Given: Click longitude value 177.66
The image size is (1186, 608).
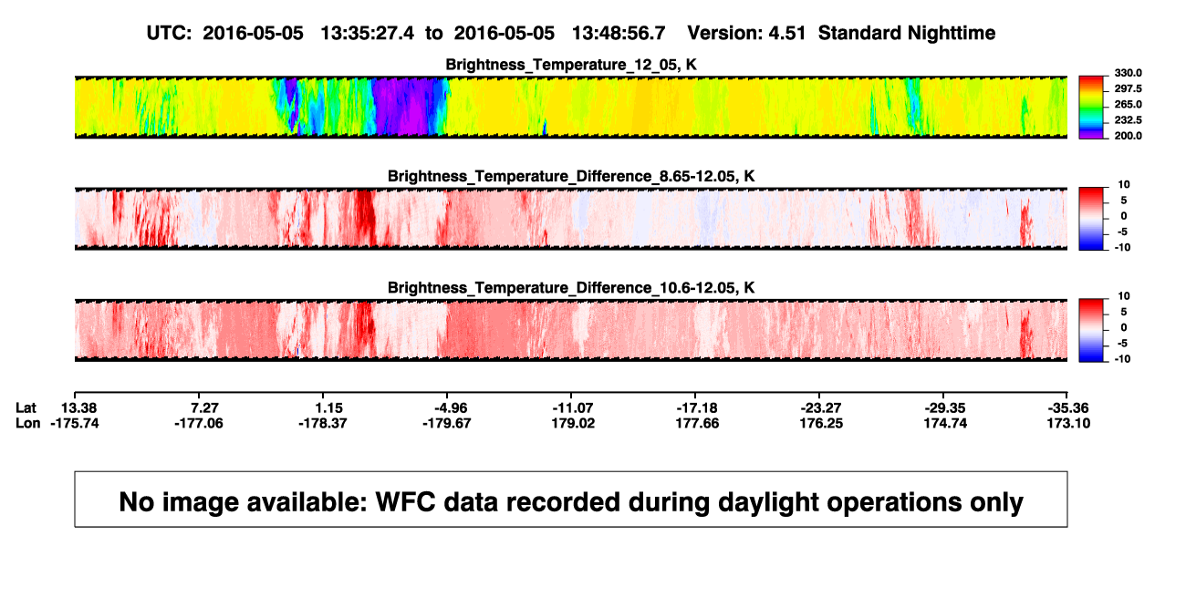Looking at the screenshot, I should click(698, 424).
